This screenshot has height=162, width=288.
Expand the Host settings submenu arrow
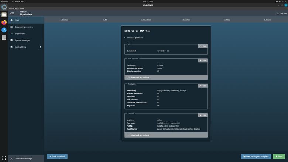41,47
